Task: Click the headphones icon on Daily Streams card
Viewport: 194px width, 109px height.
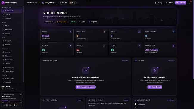Action: (173, 32)
